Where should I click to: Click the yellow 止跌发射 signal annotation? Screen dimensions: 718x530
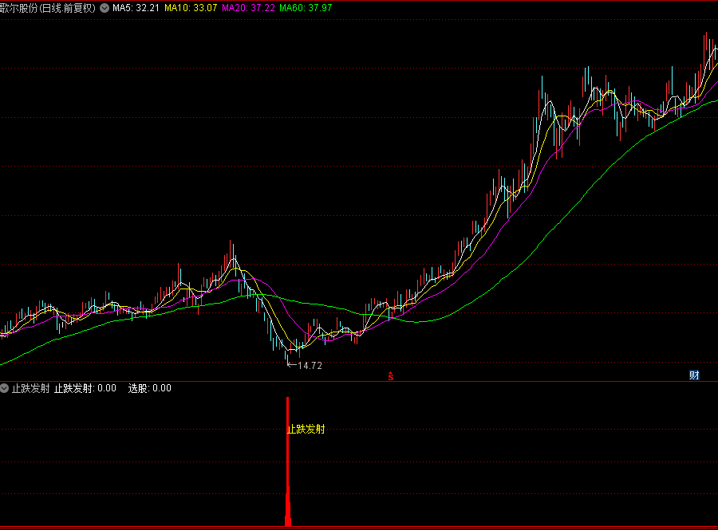(x=306, y=429)
